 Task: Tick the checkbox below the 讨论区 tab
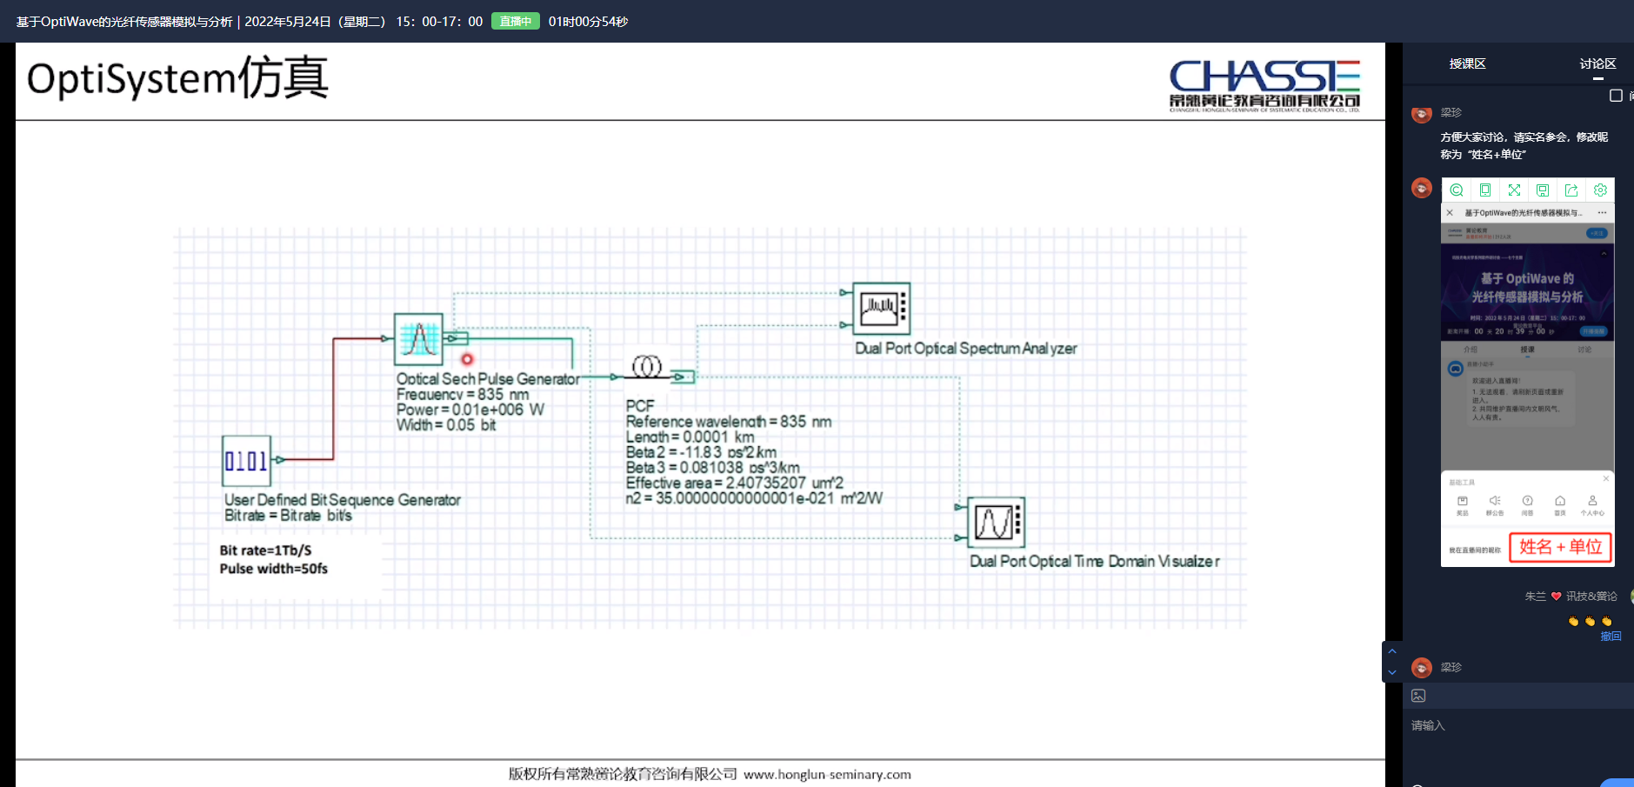click(x=1616, y=96)
